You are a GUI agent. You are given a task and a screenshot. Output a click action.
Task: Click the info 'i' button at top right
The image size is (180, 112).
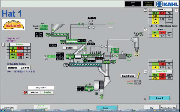point(177,10)
